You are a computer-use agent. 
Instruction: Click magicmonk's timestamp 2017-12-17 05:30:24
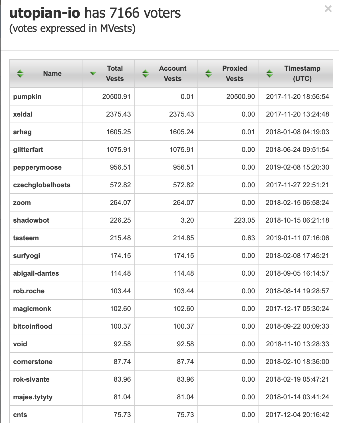(297, 309)
